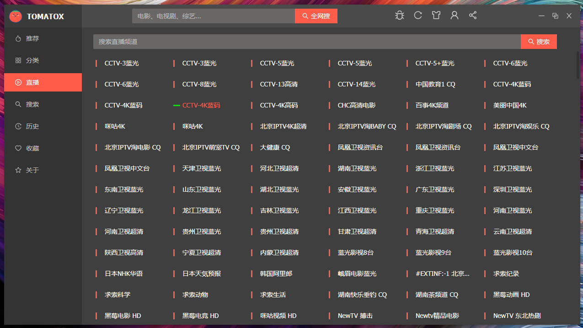The image size is (583, 328).
Task: Open 关于 in sidebar
Action: [x=43, y=170]
